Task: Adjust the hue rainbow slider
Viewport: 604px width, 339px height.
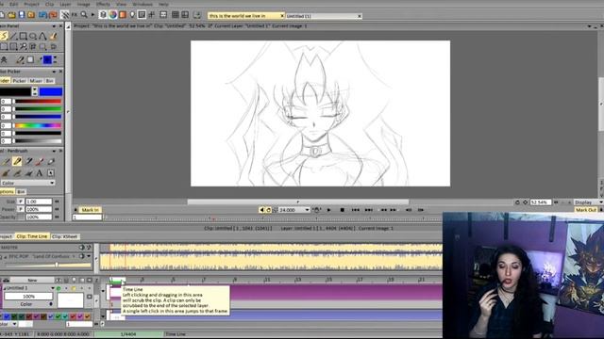Action: point(38,125)
